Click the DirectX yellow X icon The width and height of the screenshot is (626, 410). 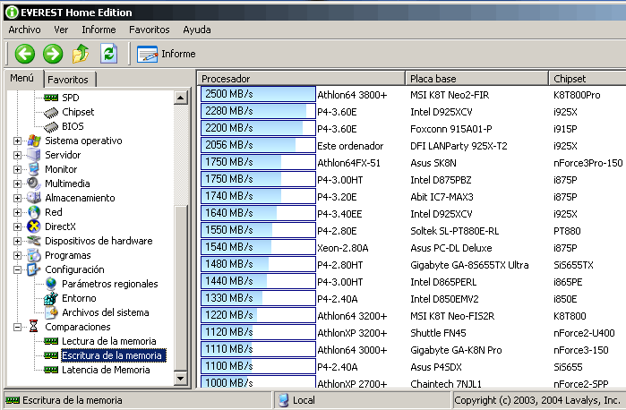click(34, 226)
